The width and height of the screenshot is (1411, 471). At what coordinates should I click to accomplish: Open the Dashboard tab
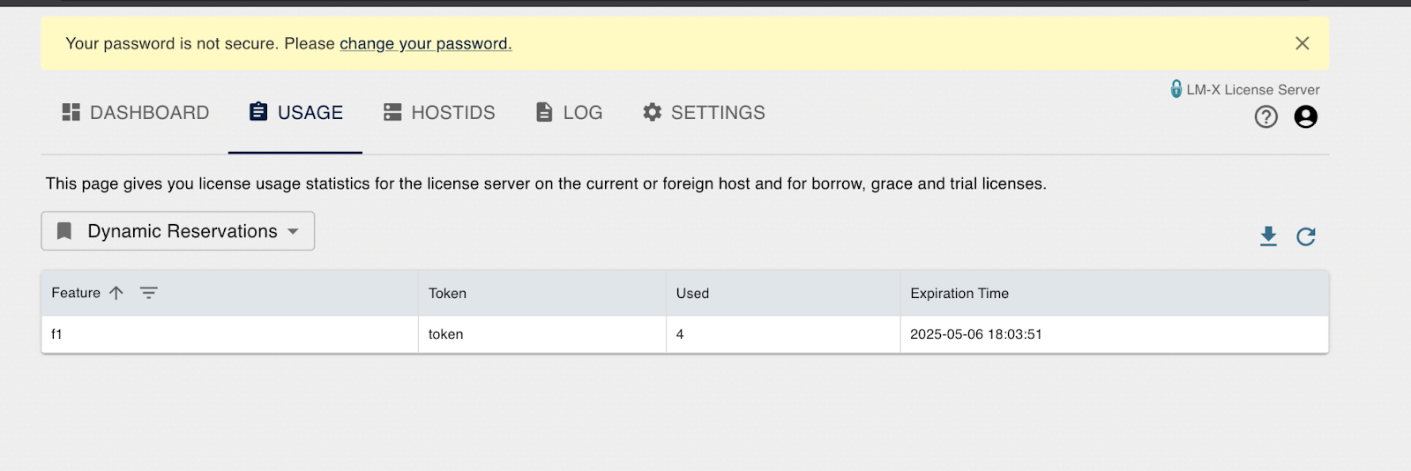[x=136, y=113]
